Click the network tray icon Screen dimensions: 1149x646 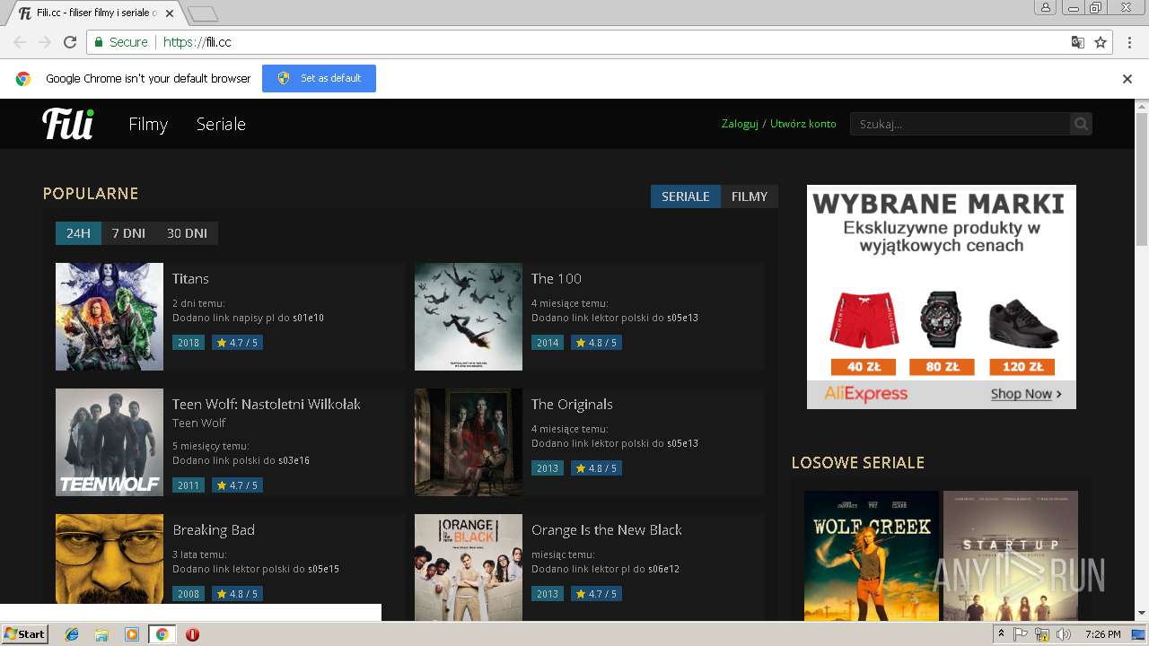tap(1042, 634)
